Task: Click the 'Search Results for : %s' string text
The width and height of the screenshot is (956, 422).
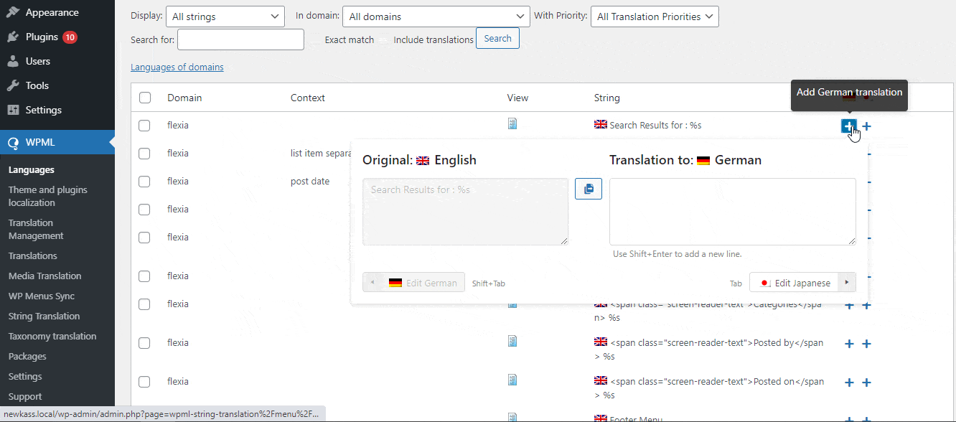Action: click(655, 125)
